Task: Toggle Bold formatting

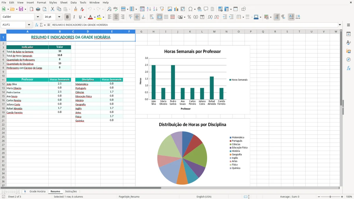Action: [68, 17]
